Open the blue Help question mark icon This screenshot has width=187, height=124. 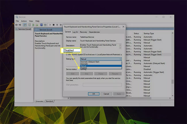(x=41, y=25)
